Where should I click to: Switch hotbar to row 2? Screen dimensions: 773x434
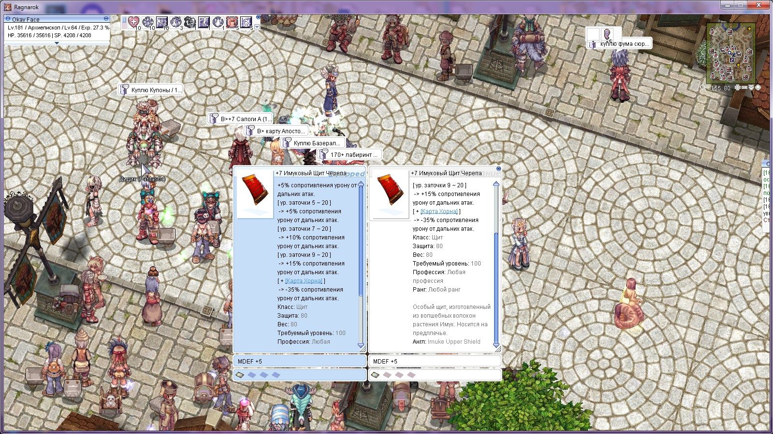click(124, 25)
